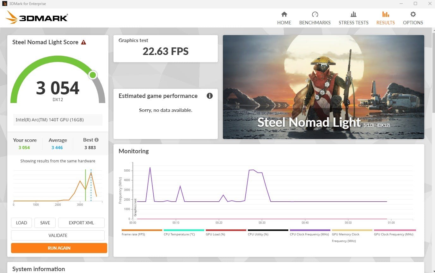This screenshot has width=435, height=273.
Task: Export results with EXPORT XML
Action: click(x=81, y=223)
